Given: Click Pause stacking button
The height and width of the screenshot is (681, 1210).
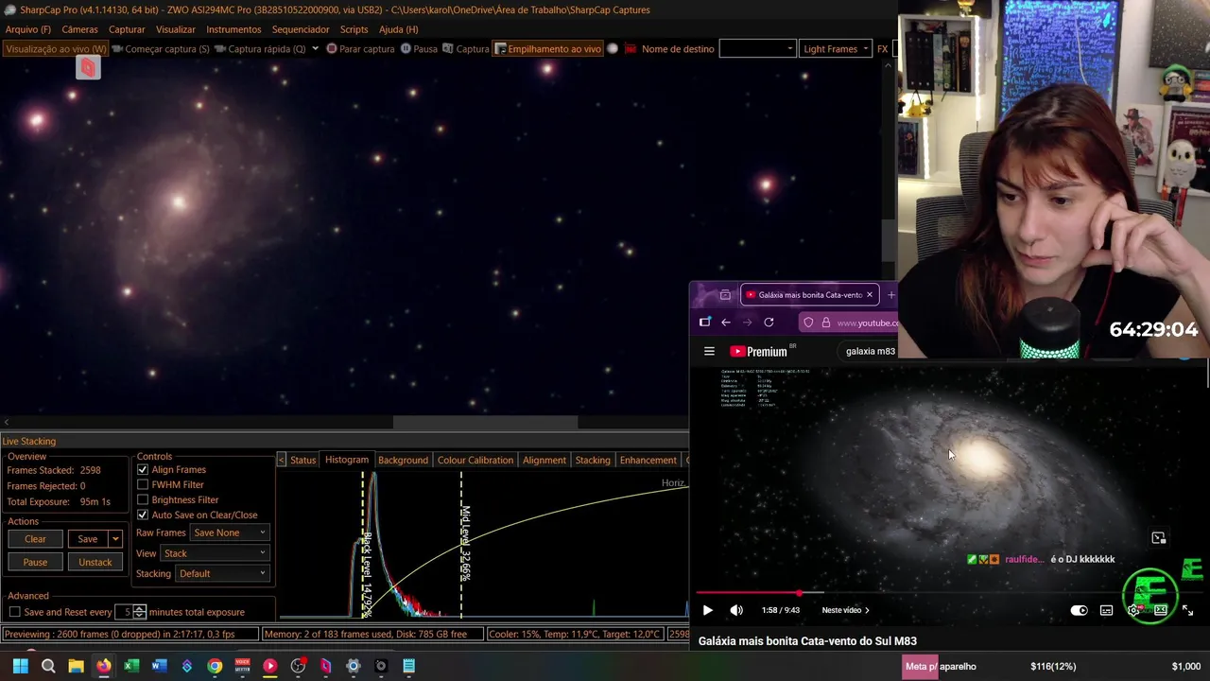Looking at the screenshot, I should click(35, 562).
